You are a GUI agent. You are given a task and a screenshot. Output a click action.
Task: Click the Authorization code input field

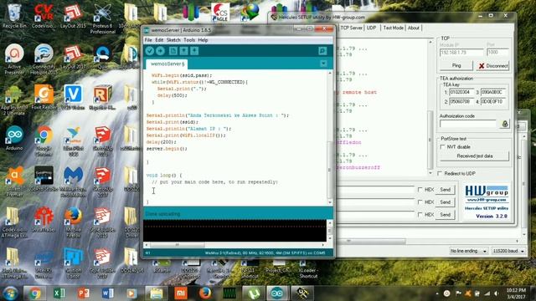tap(468, 124)
